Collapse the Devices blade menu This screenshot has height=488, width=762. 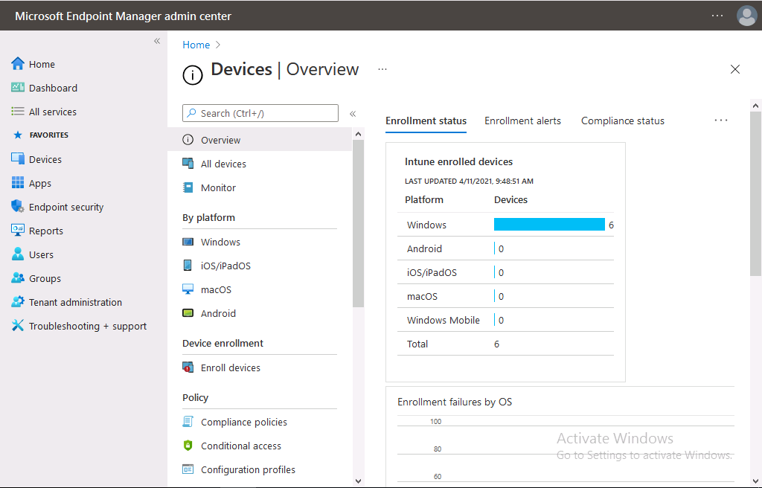coord(353,114)
